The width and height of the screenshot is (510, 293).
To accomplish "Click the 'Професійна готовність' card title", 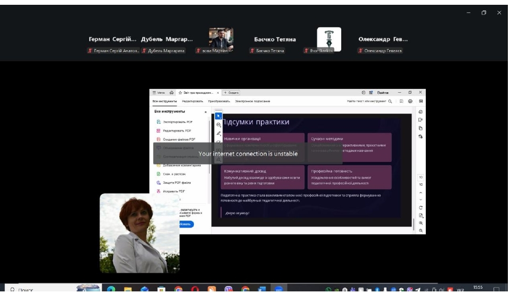I will (x=332, y=171).
